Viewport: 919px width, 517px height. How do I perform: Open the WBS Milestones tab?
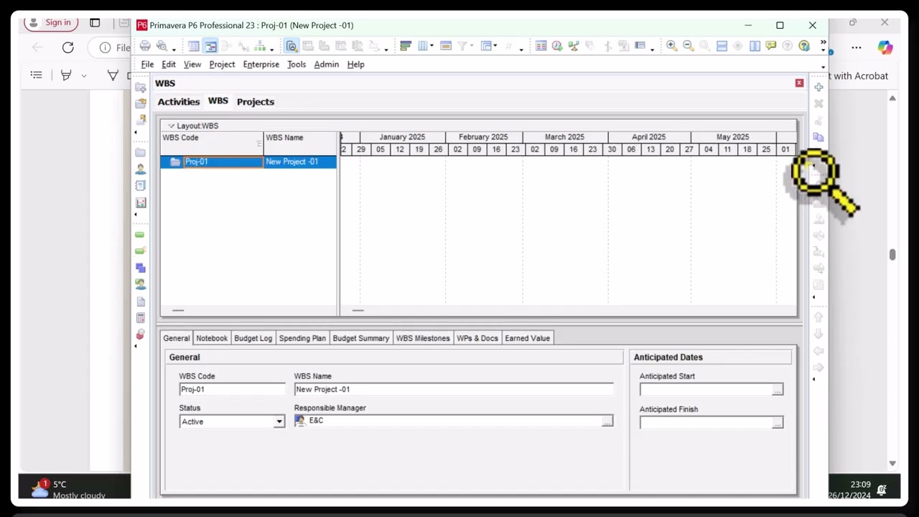tap(423, 338)
